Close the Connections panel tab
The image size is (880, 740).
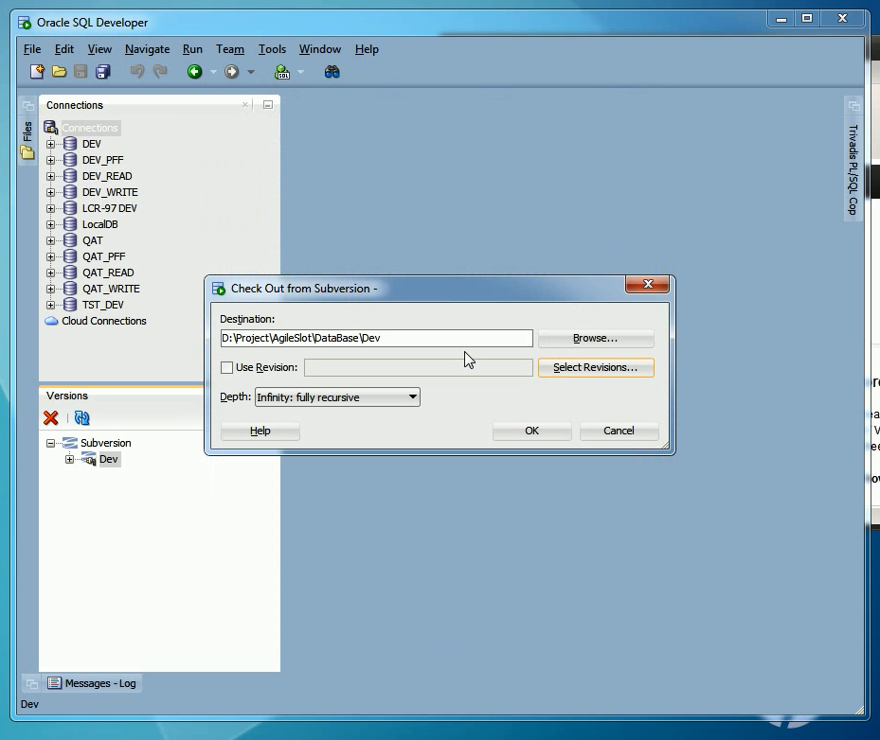[245, 105]
